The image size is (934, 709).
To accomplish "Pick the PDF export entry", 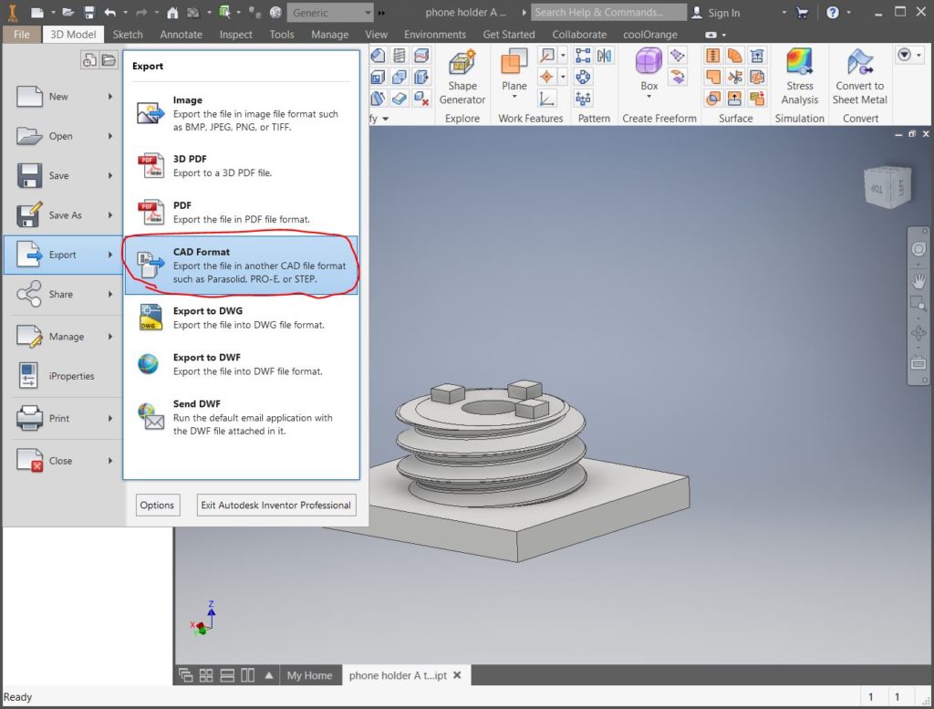I will point(241,212).
